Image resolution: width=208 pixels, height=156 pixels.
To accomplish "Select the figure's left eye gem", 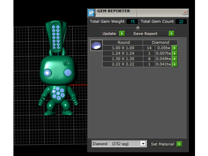I will pyautogui.click(x=47, y=73).
